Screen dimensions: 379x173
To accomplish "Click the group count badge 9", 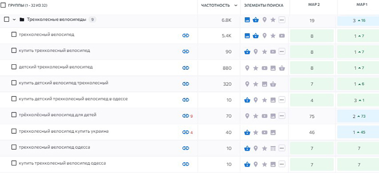I will tap(92, 19).
